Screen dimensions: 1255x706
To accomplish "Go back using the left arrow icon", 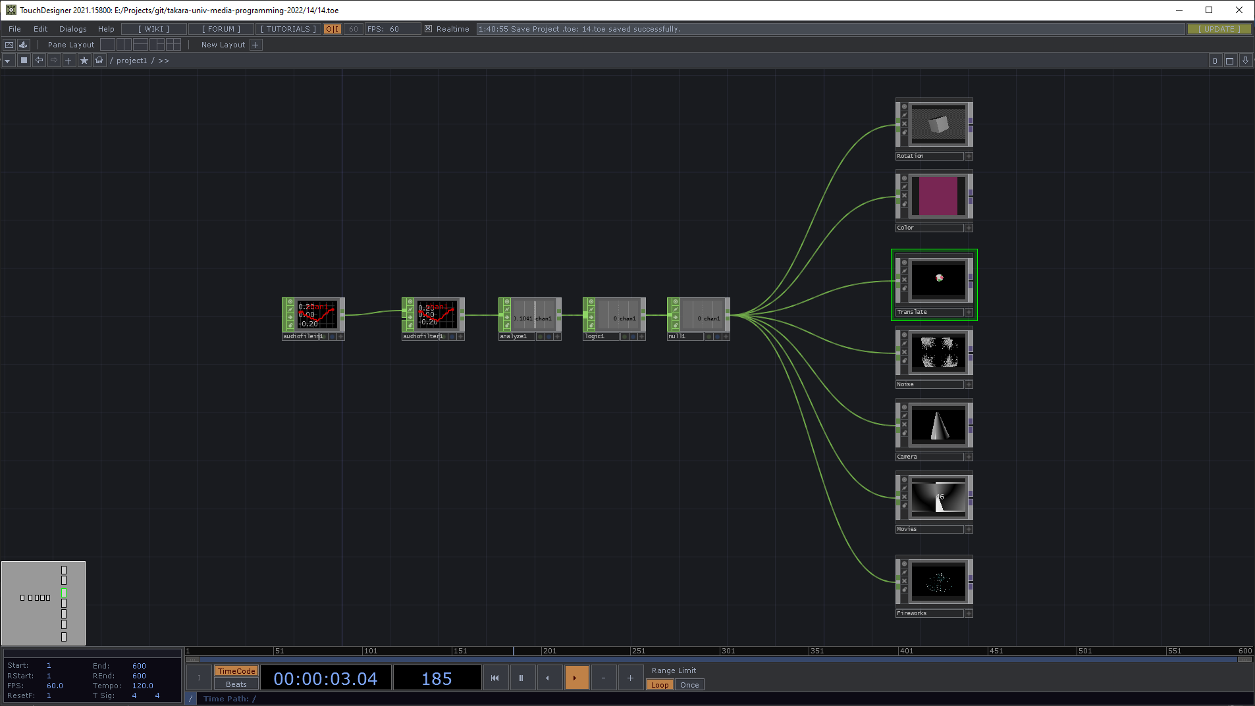I will point(40,61).
